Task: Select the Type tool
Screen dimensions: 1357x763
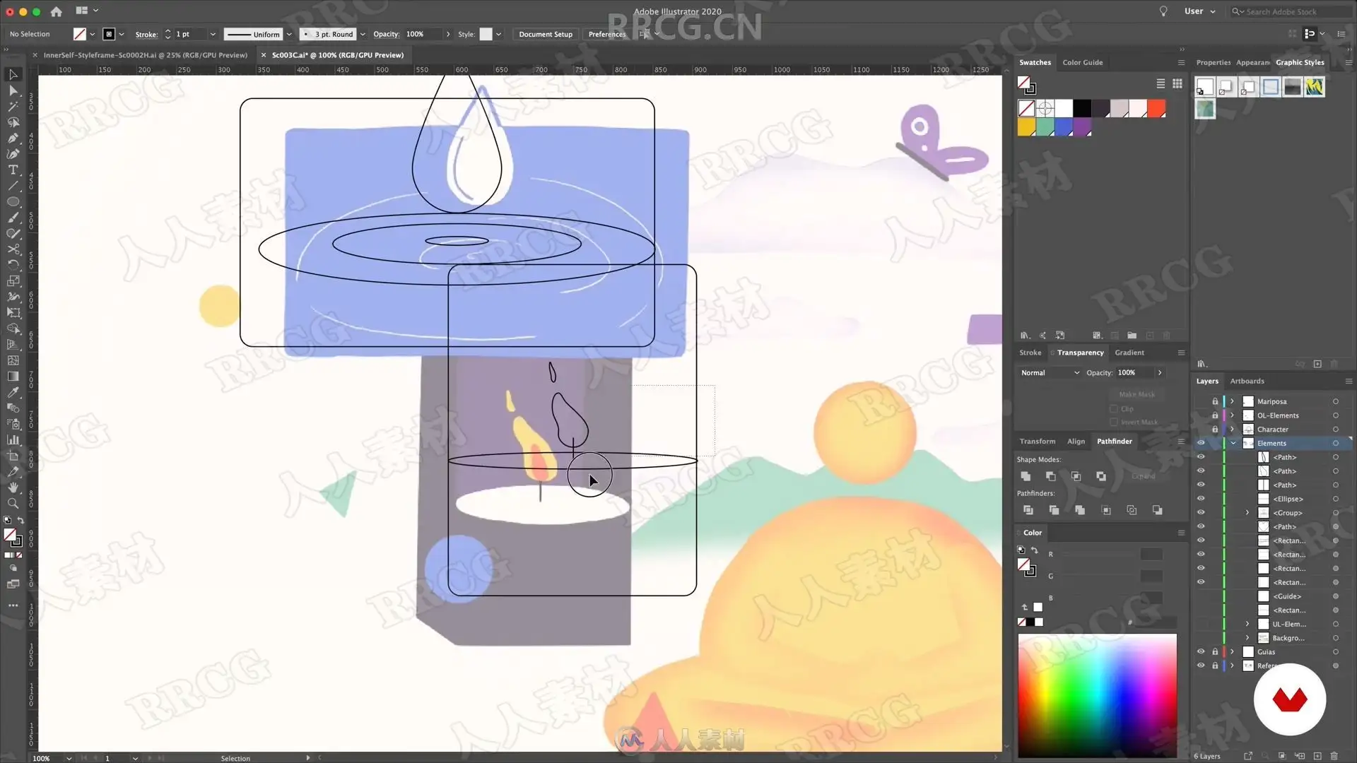Action: click(13, 170)
